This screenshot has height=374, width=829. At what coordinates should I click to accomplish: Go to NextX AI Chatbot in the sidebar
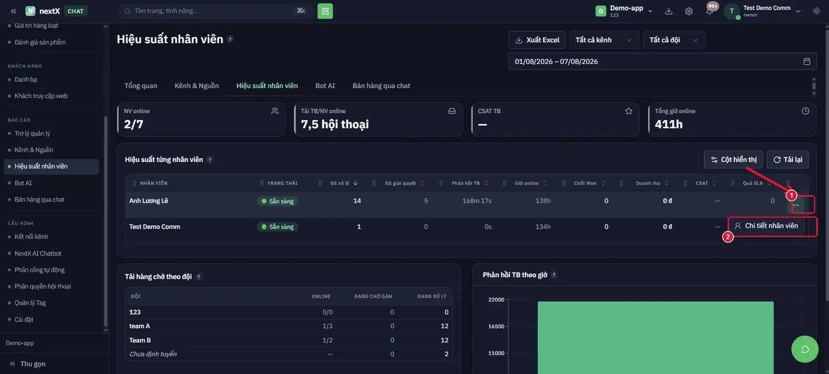click(x=38, y=254)
